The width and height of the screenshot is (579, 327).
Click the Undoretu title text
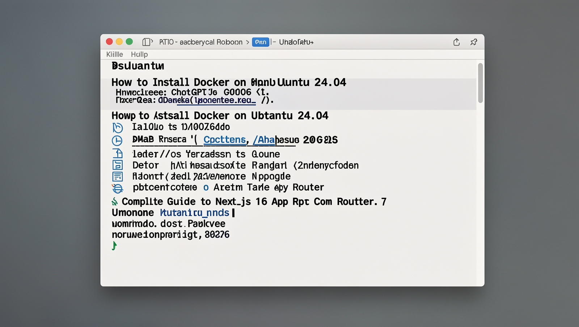click(296, 42)
